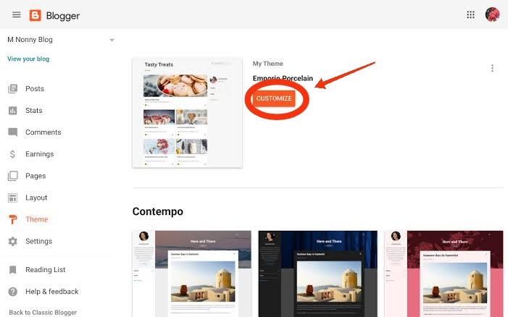Screen dimensions: 508x317
Task: Click the M Nonny Blog name
Action: pos(30,40)
